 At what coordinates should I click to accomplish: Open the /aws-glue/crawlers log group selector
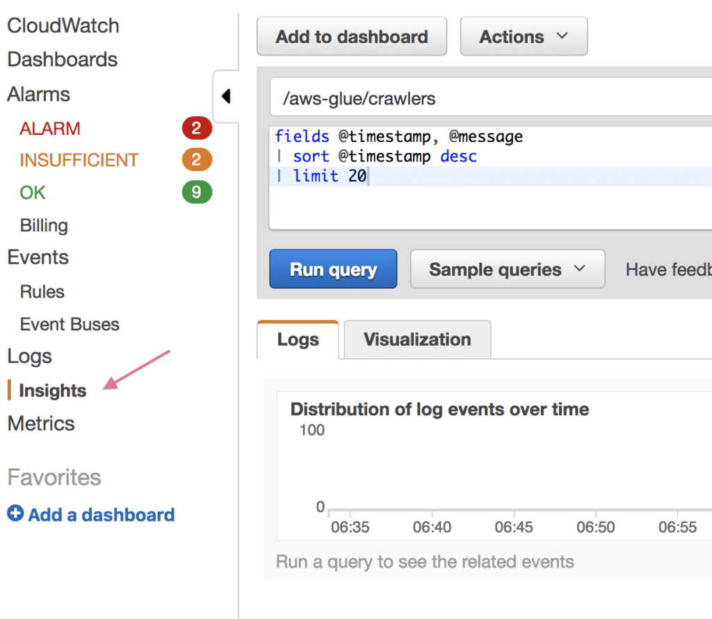pyautogui.click(x=491, y=97)
